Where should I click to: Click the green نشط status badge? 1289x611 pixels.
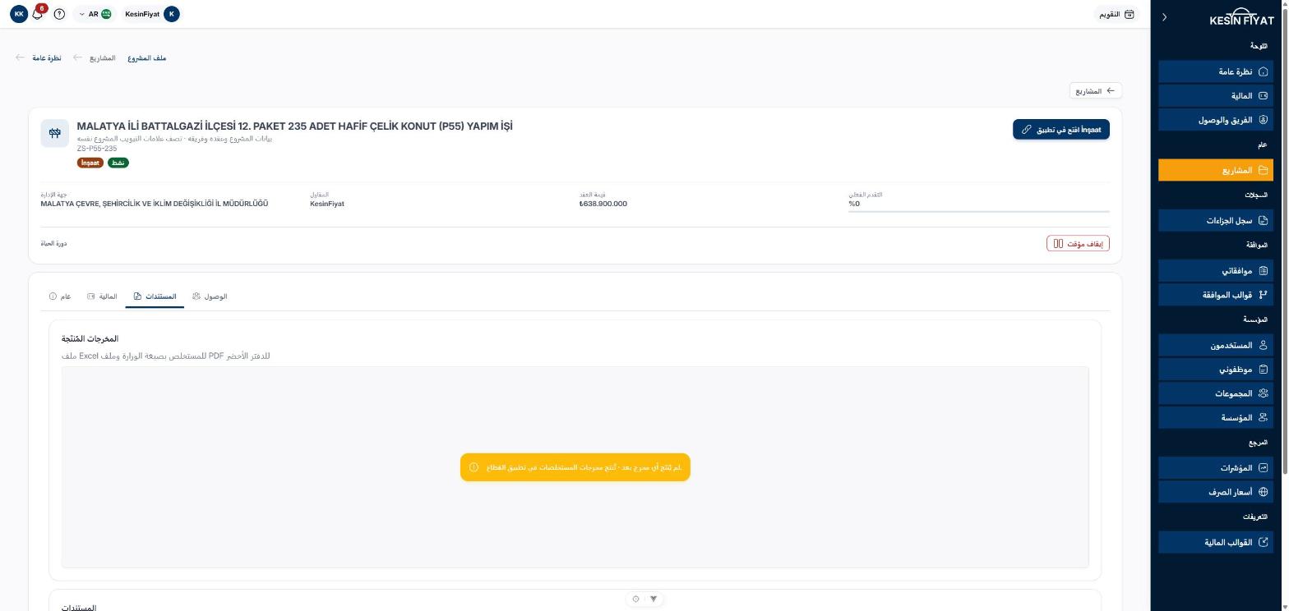coord(118,163)
